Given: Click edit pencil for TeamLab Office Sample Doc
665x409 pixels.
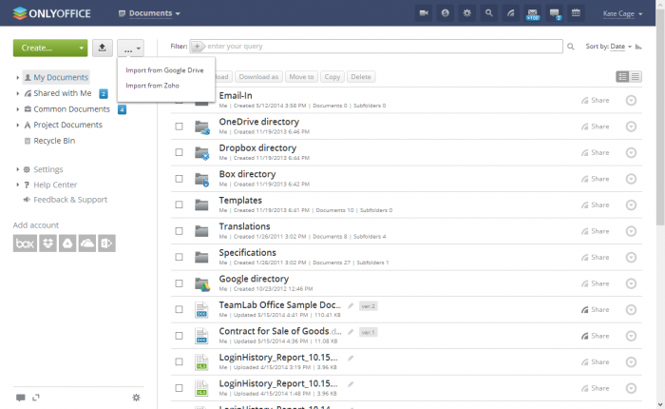Looking at the screenshot, I should 351,305.
